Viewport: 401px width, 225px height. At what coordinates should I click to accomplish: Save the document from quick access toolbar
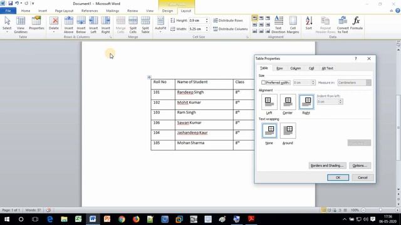11,3
